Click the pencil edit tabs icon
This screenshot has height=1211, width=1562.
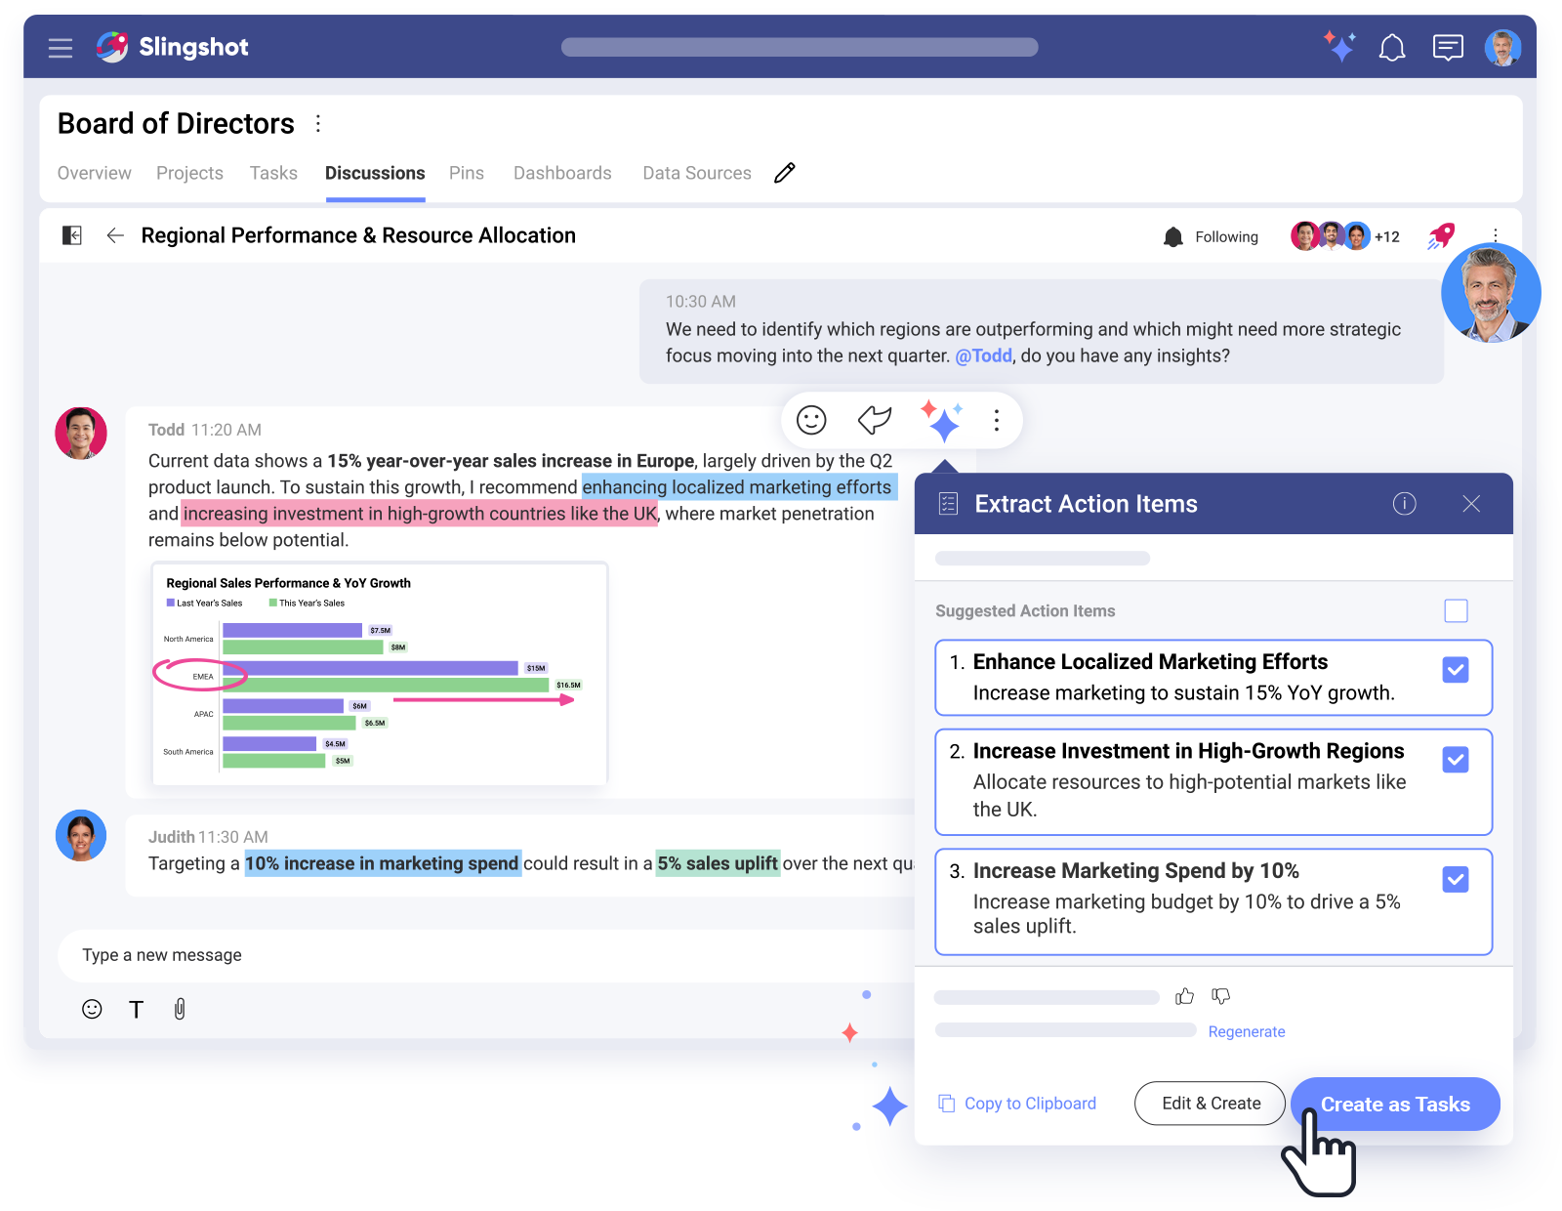point(785,173)
